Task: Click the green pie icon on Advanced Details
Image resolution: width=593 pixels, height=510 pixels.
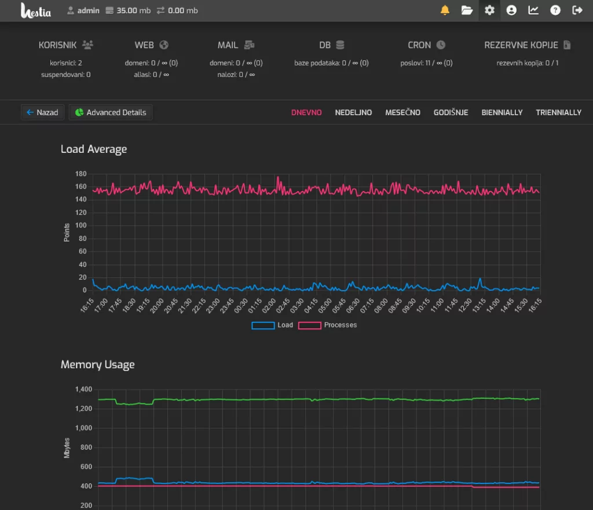Action: (x=79, y=112)
